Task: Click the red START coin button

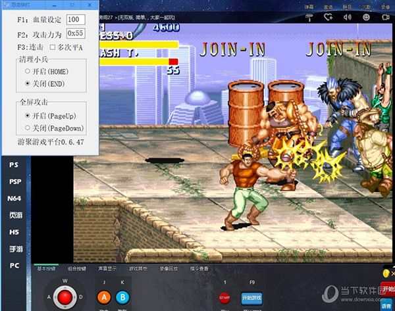Action: point(224,298)
